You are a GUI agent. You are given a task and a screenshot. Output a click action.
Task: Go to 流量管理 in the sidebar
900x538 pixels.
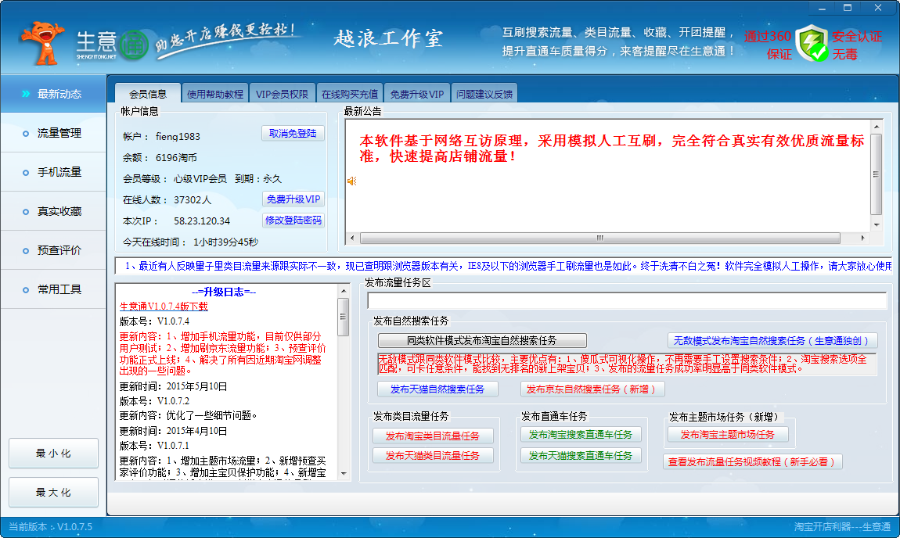point(53,133)
